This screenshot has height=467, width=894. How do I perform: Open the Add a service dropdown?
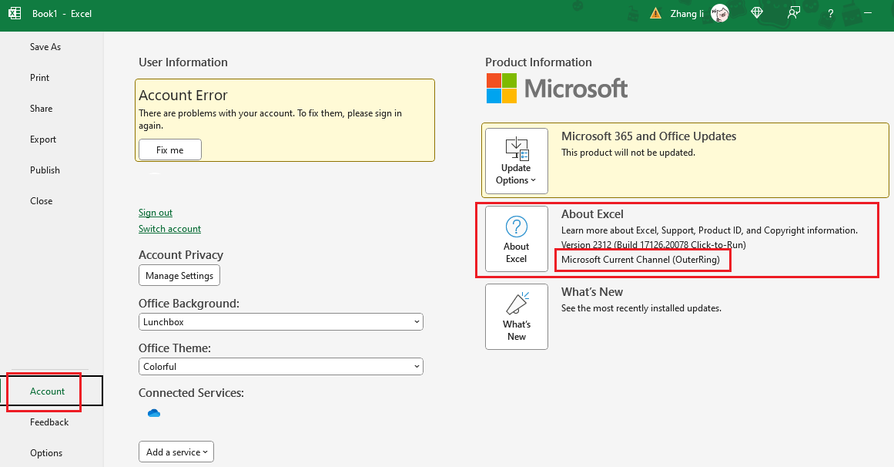[x=176, y=452]
